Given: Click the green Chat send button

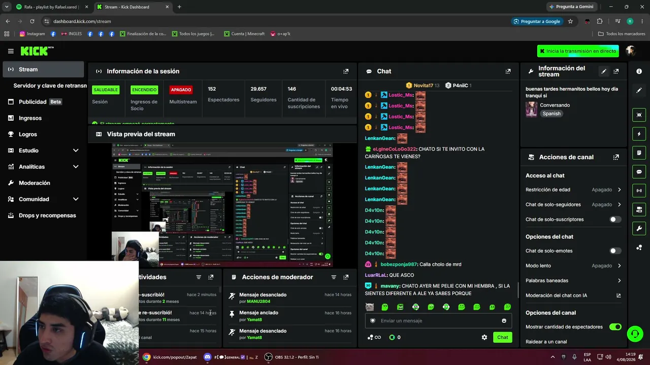Looking at the screenshot, I should tap(502, 337).
